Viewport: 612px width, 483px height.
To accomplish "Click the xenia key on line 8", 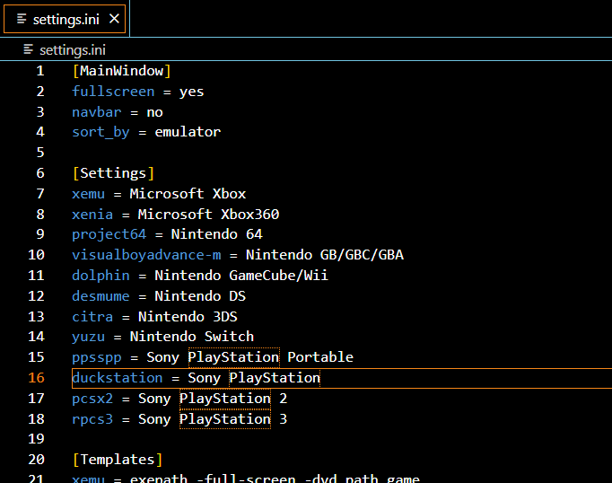I will pos(92,215).
